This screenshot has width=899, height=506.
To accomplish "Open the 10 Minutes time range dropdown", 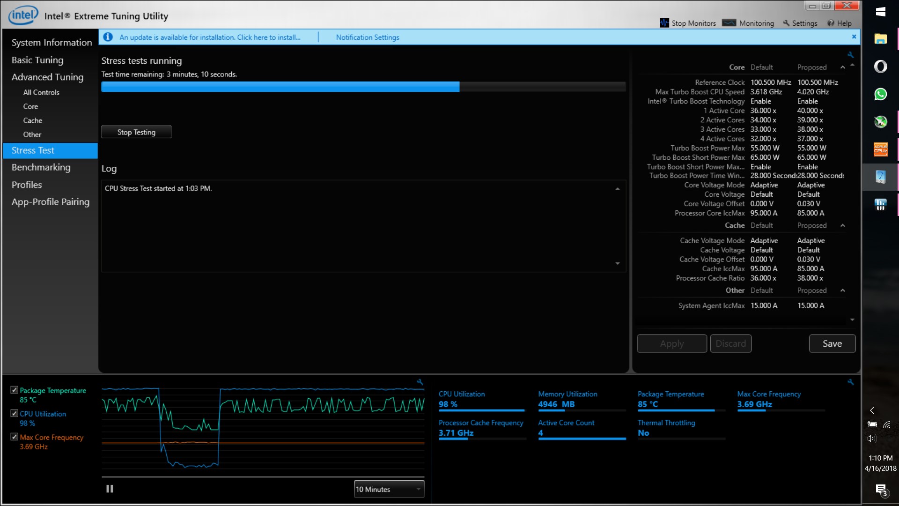I will click(389, 489).
